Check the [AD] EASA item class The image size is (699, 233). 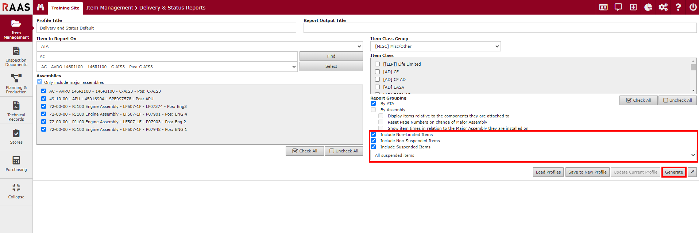click(378, 87)
